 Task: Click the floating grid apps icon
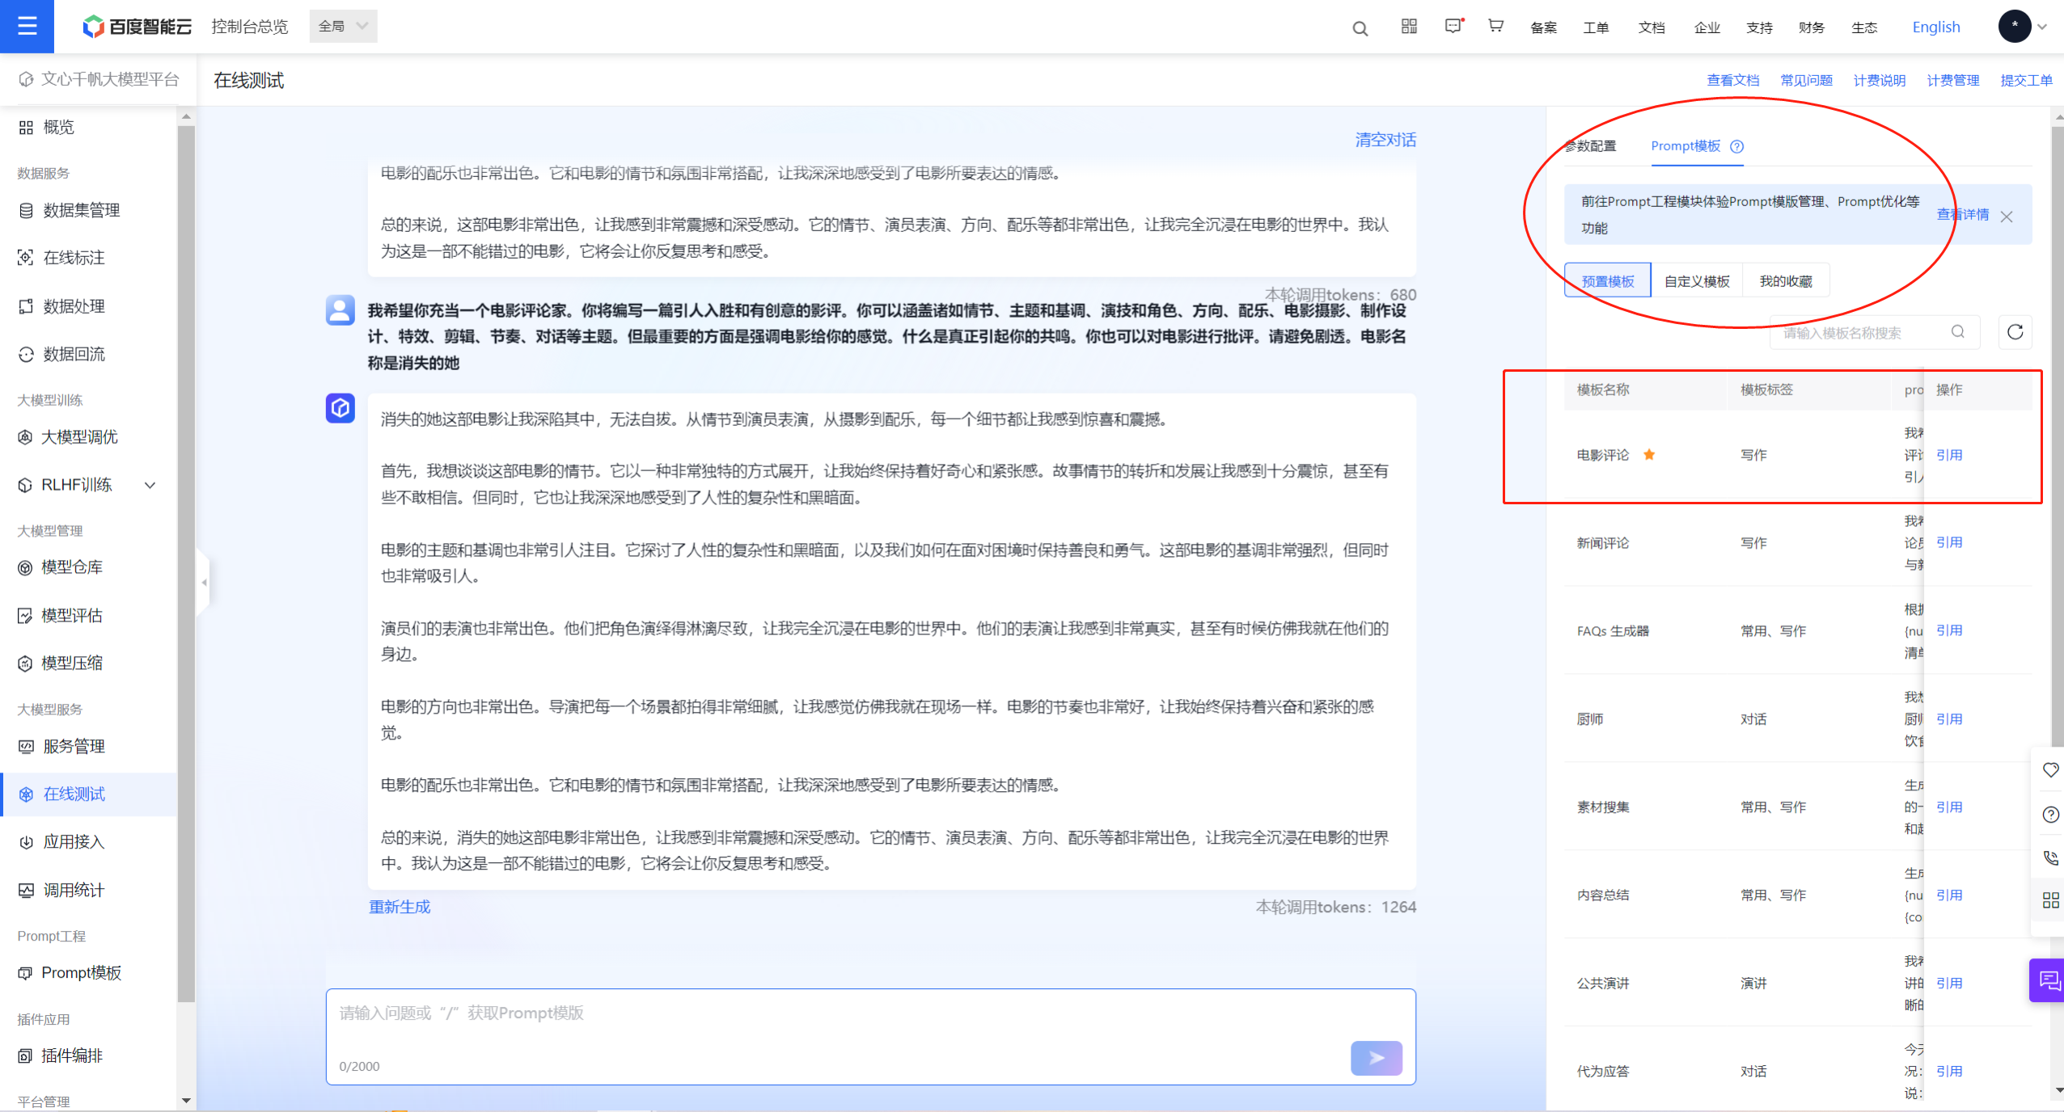(x=2050, y=900)
